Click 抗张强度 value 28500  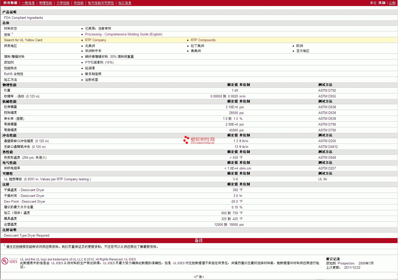[233, 113]
